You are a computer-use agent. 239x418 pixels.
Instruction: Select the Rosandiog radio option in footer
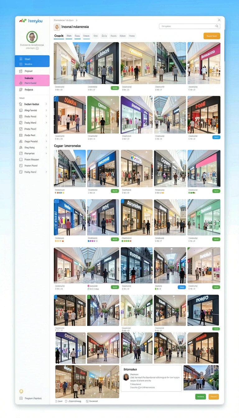click(x=66, y=401)
